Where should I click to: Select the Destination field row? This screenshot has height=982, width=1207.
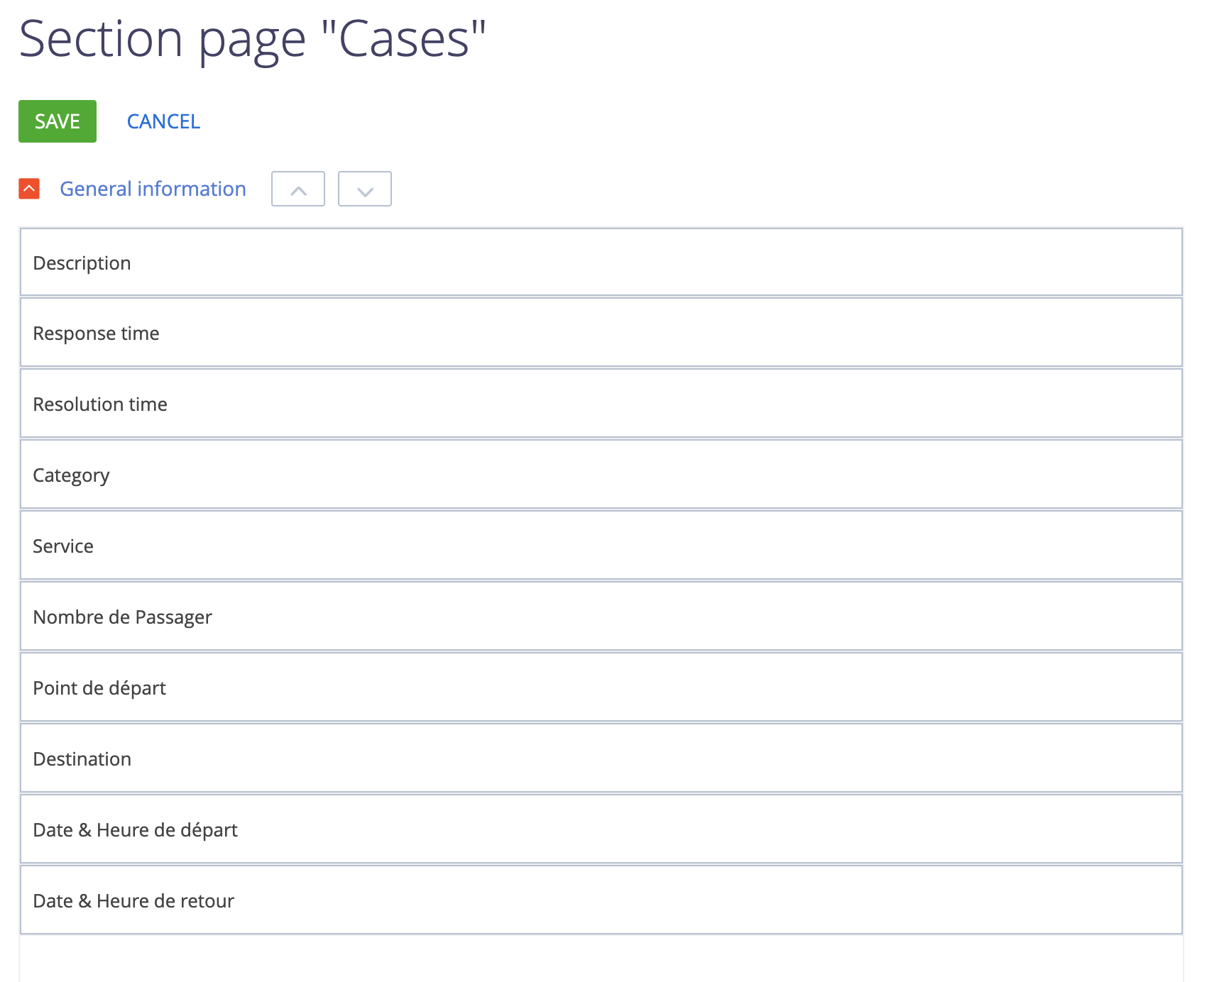point(601,758)
